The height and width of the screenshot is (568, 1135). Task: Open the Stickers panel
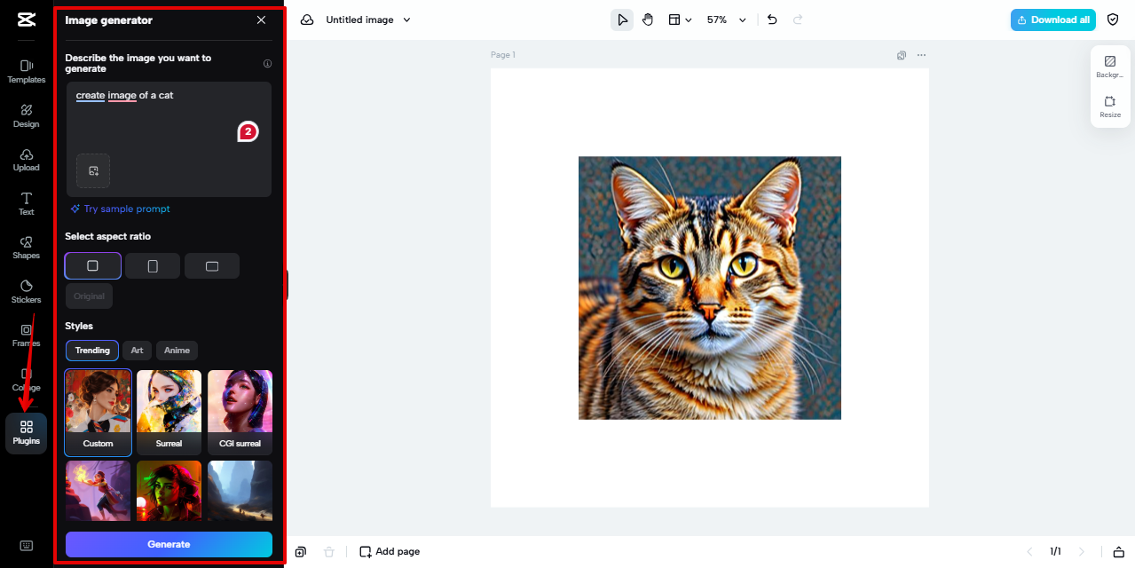[26, 291]
